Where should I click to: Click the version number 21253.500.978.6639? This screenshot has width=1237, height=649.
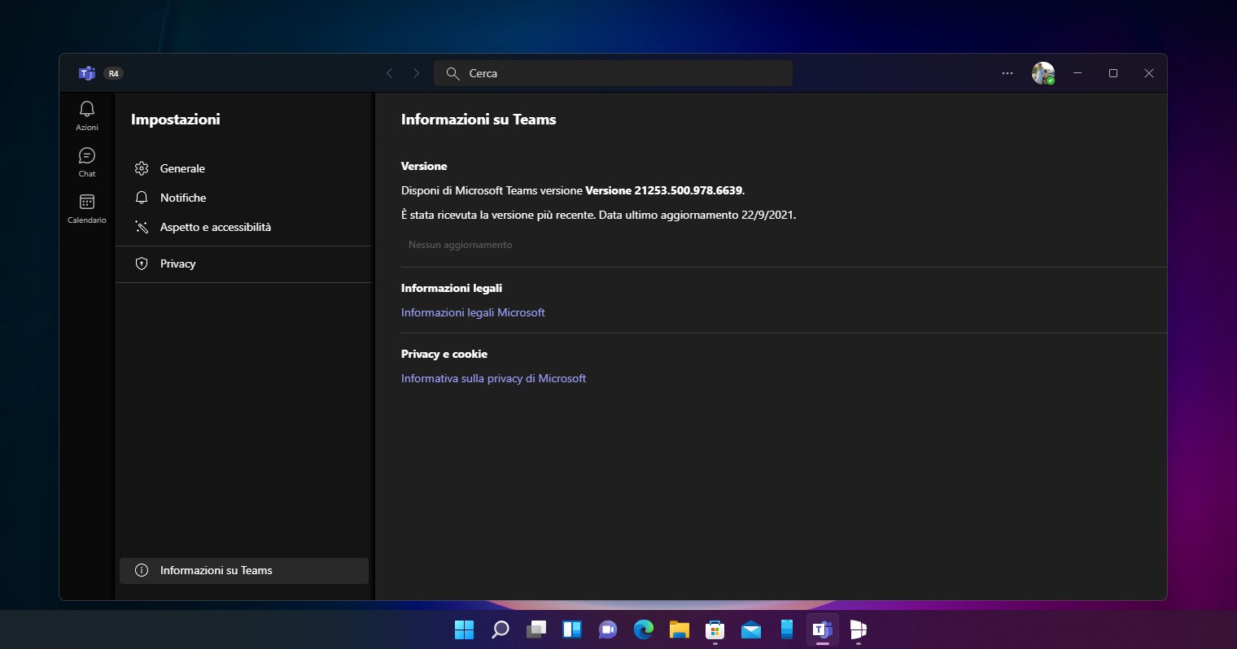tap(688, 190)
